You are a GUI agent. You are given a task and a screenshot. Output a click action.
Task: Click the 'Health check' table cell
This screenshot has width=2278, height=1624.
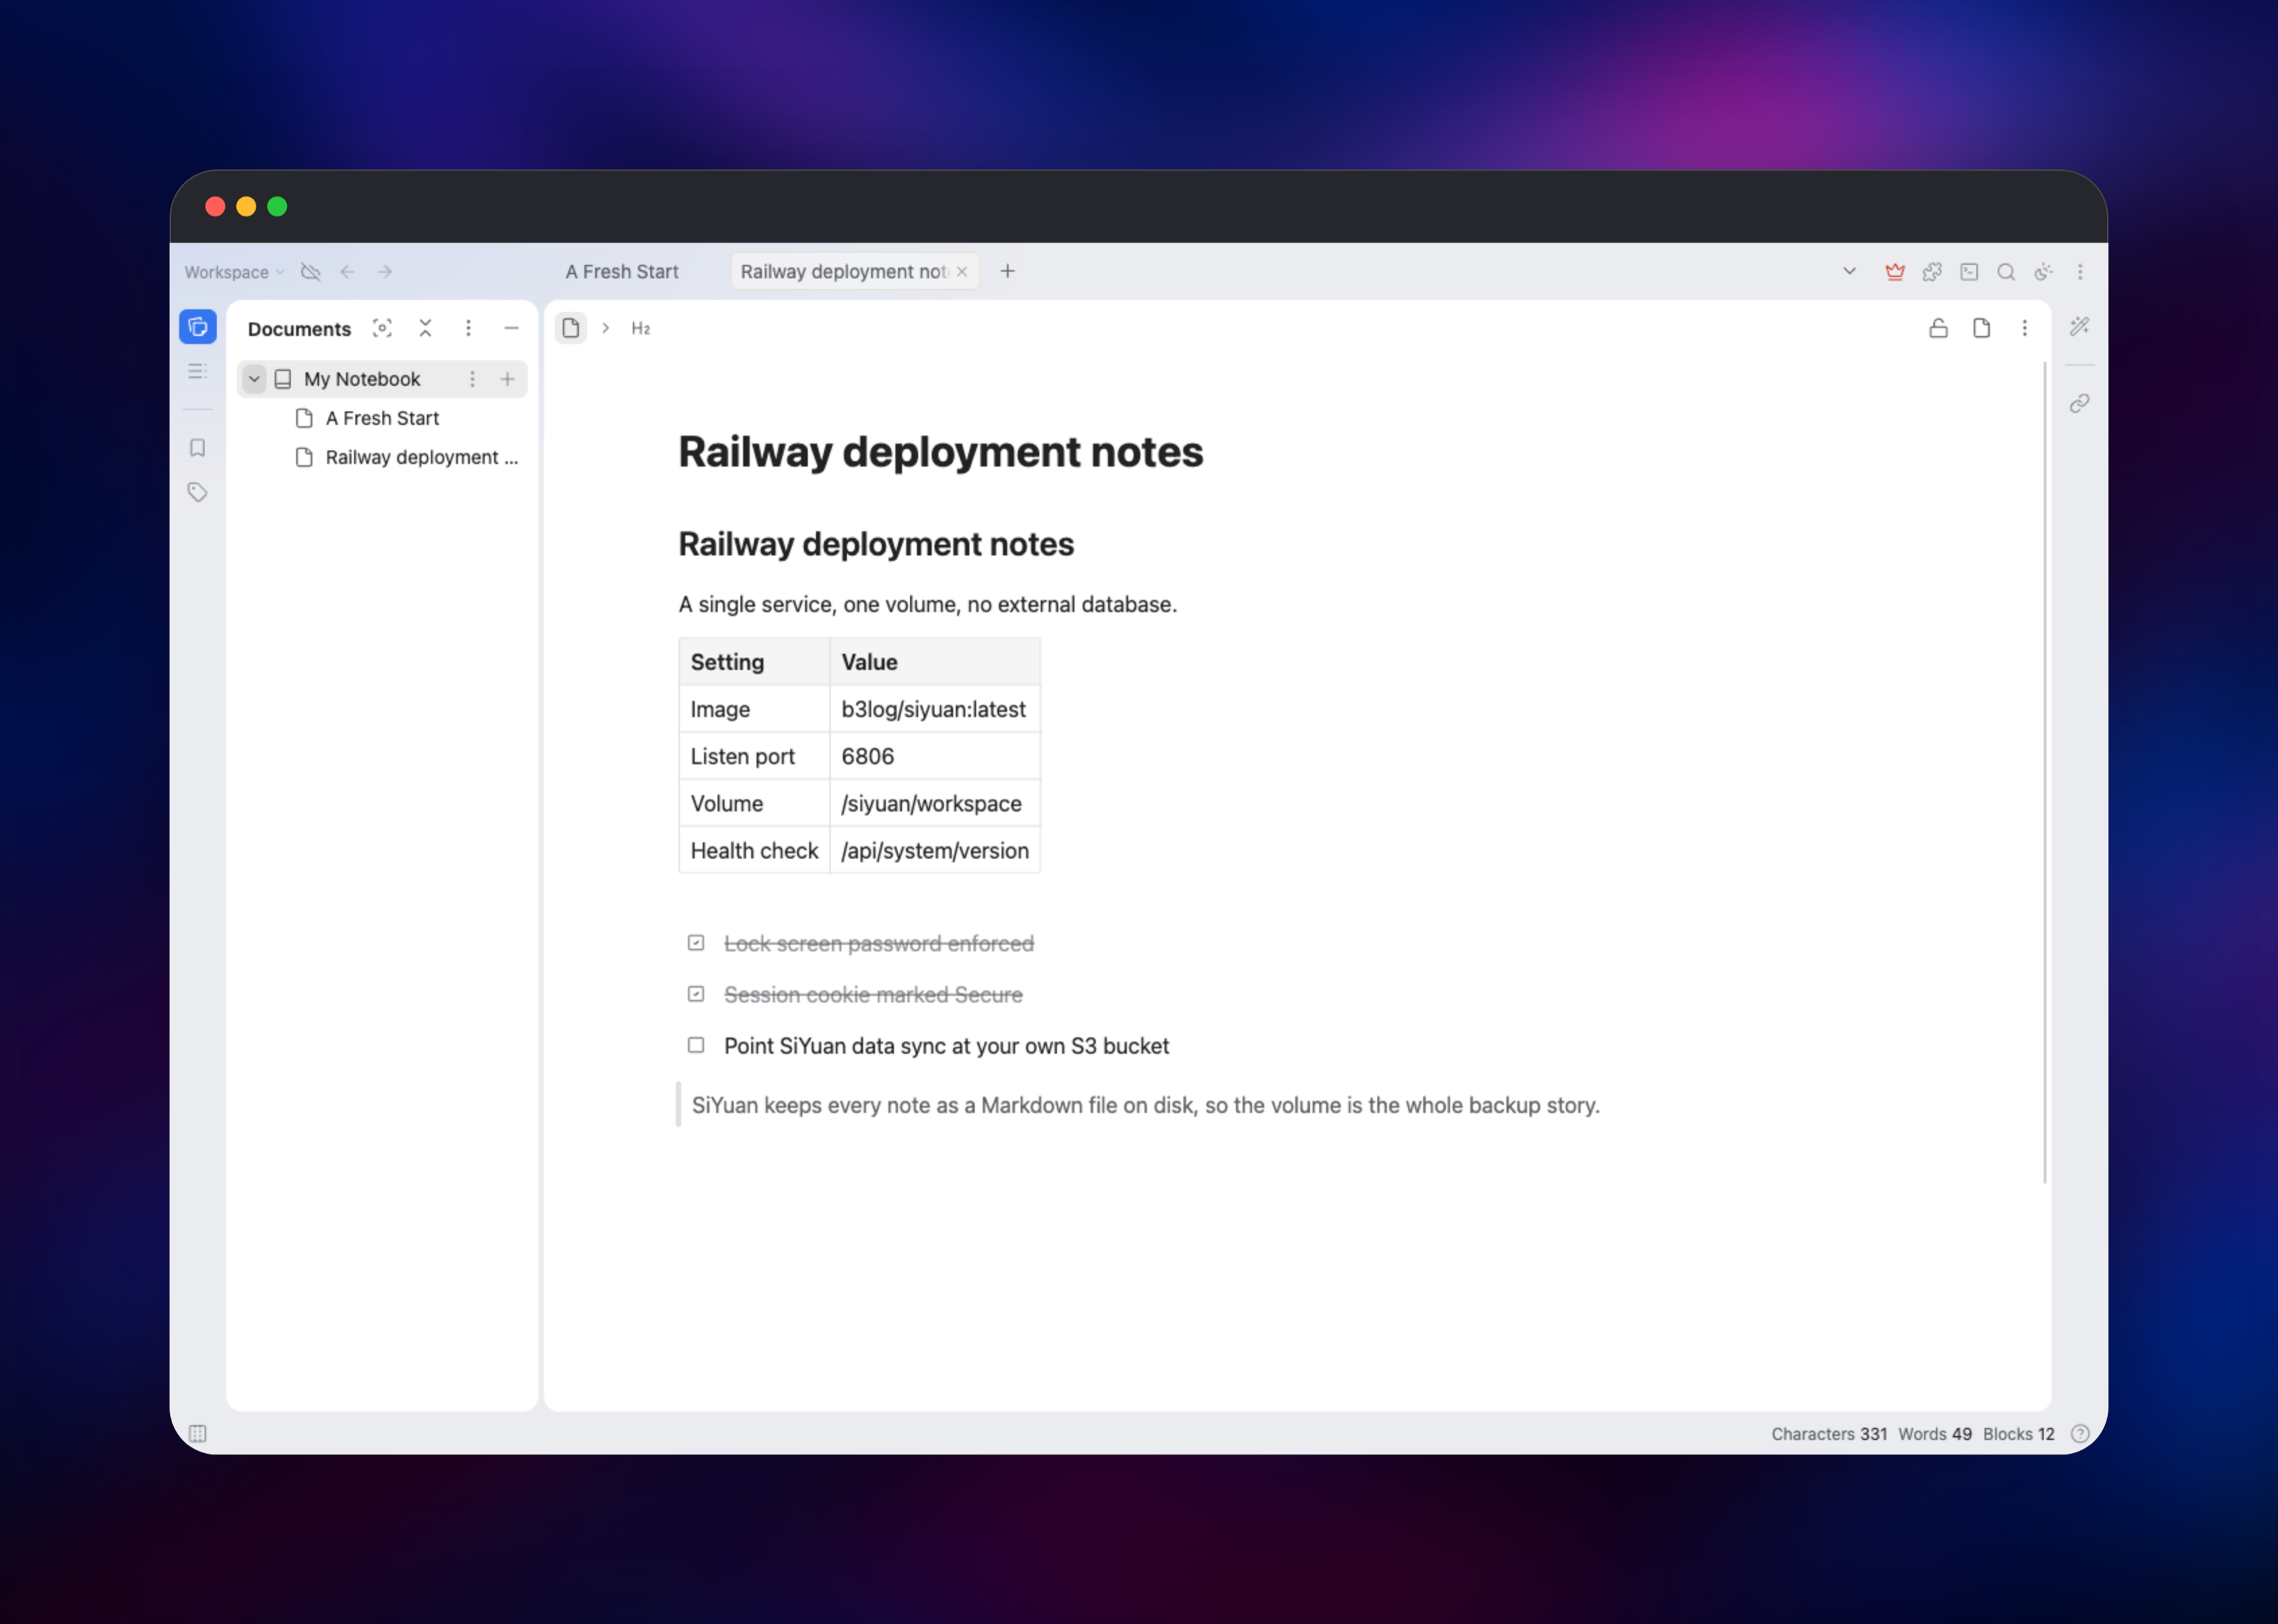coord(755,850)
